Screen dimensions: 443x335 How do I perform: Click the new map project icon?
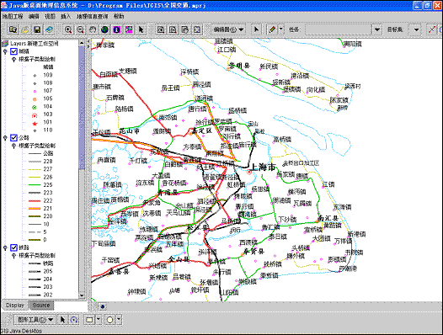point(13,29)
